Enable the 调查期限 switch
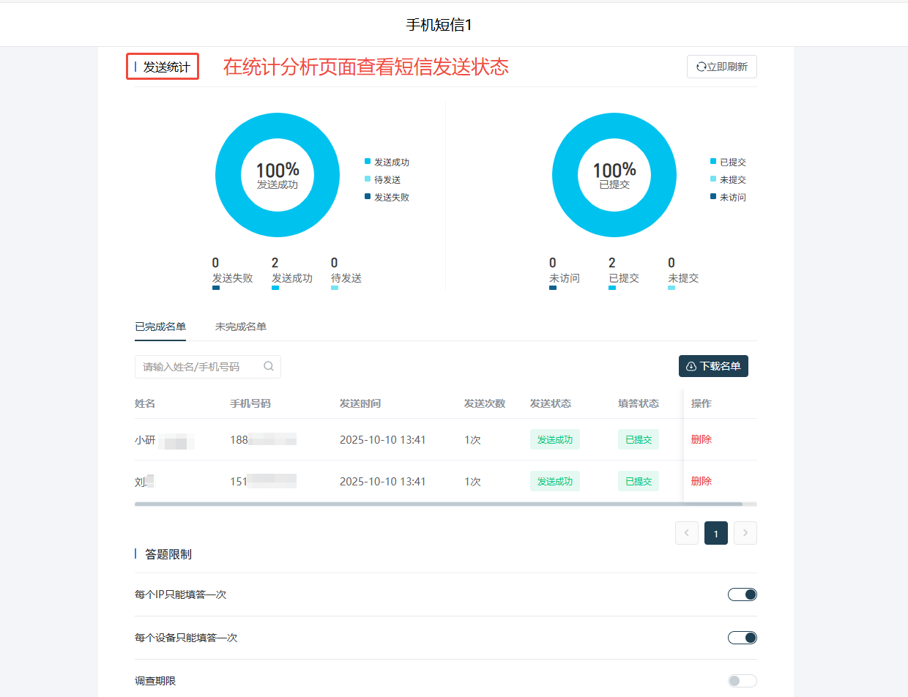 pos(742,680)
